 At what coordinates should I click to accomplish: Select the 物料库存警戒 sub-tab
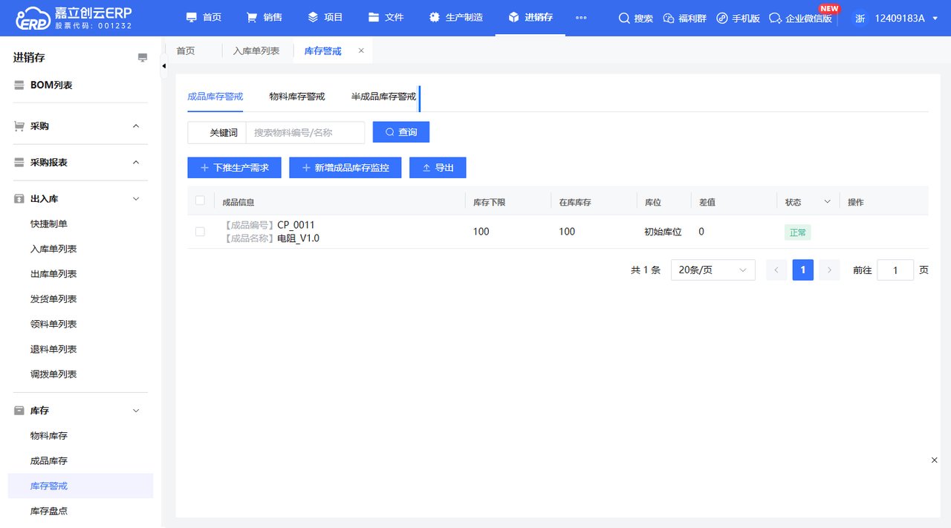pos(297,97)
